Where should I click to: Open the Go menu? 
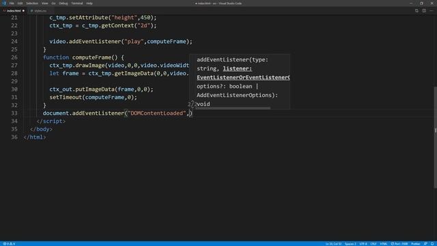pyautogui.click(x=53, y=3)
